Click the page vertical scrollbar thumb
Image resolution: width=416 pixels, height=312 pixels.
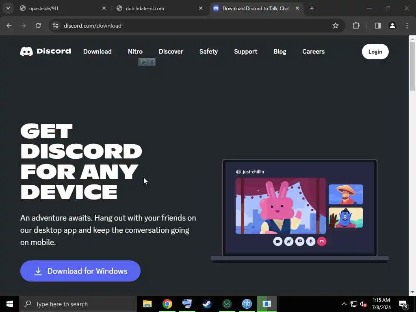pyautogui.click(x=413, y=66)
